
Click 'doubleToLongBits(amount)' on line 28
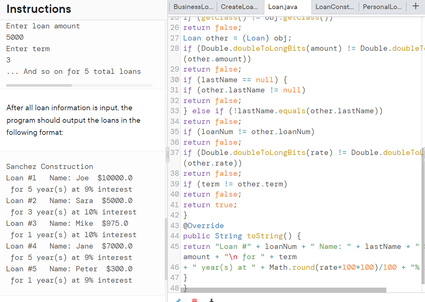tap(287, 48)
